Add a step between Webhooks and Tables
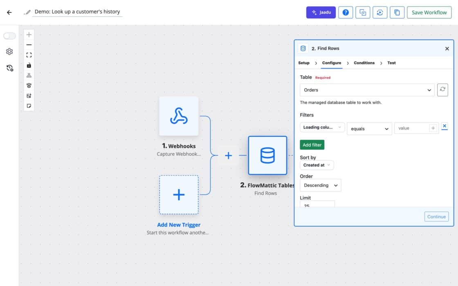 tap(229, 155)
